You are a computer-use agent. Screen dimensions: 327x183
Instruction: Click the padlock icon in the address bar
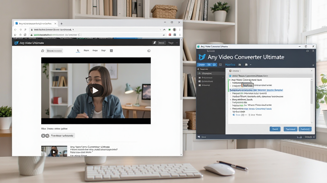coord(32,30)
